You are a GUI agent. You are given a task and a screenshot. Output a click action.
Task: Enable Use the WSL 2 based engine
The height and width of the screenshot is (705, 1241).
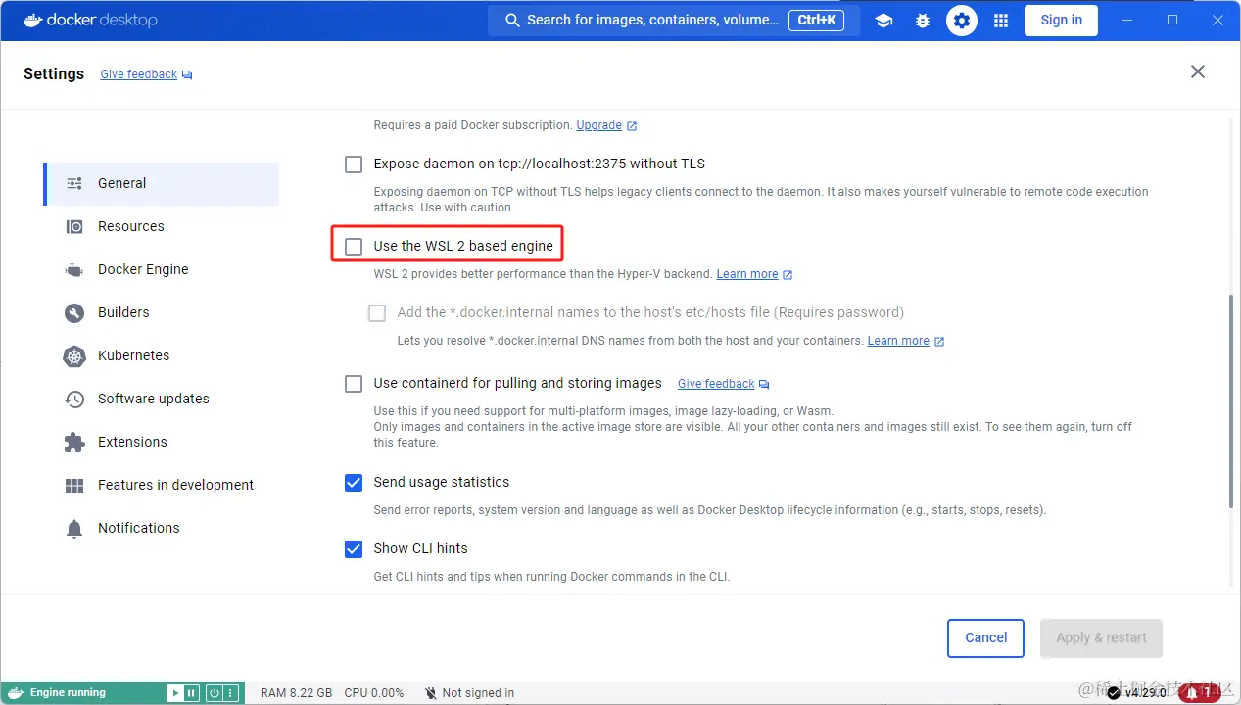(354, 247)
